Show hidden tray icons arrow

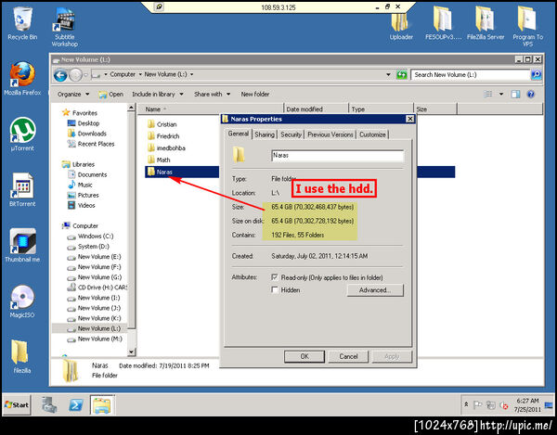pos(466,404)
